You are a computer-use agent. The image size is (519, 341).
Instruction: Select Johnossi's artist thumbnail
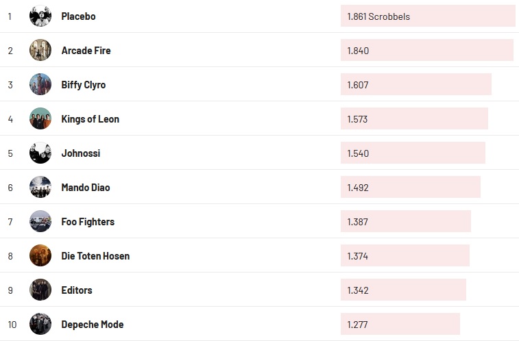(40, 153)
